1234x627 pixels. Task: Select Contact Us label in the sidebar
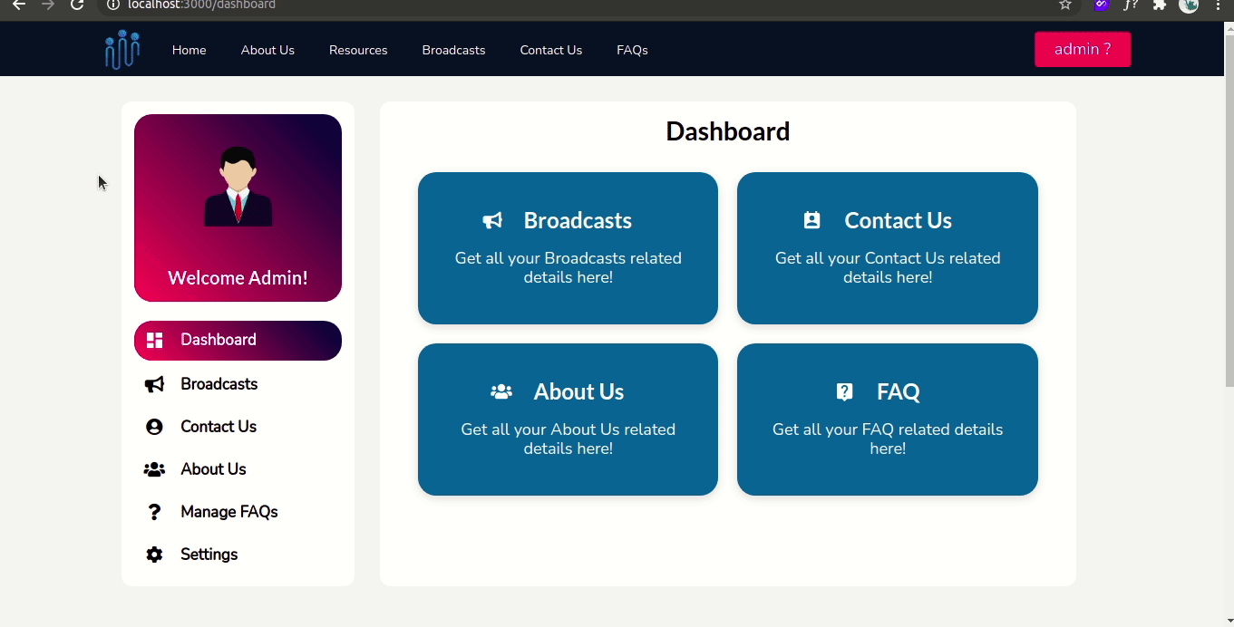coord(219,427)
